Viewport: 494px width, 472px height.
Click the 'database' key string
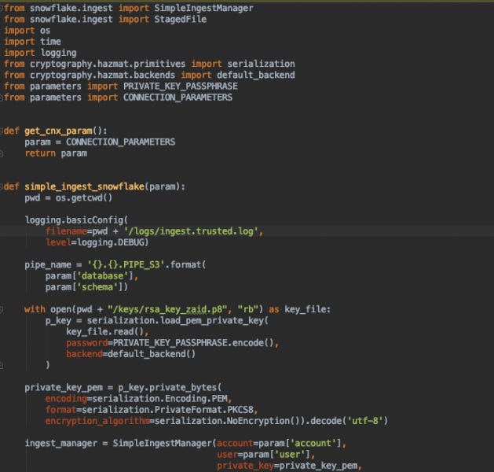pos(102,276)
